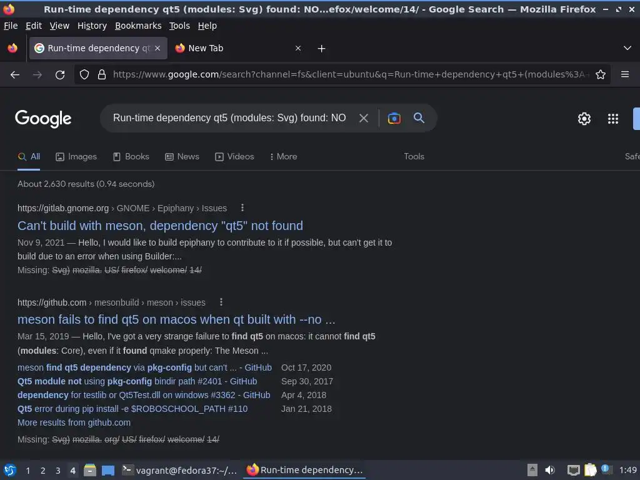
Task: Open the volume control tray icon
Action: coord(550,470)
